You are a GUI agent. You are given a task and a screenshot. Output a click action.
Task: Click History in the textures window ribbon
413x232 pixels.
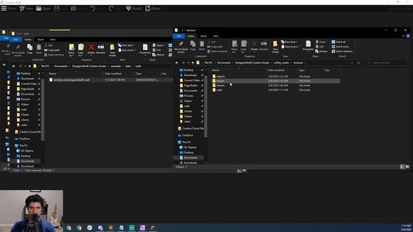pos(321,52)
